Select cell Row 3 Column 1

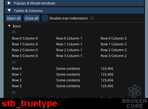(x=69, y=56)
